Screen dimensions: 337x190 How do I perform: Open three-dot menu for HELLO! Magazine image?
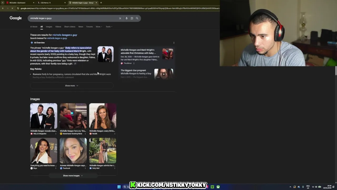pyautogui.click(x=56, y=134)
